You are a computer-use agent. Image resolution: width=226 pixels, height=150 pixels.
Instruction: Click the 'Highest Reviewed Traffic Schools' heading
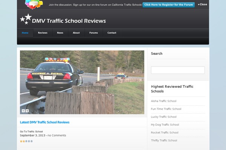[x=172, y=89]
